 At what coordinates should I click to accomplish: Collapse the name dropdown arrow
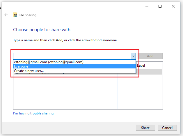click(133, 56)
